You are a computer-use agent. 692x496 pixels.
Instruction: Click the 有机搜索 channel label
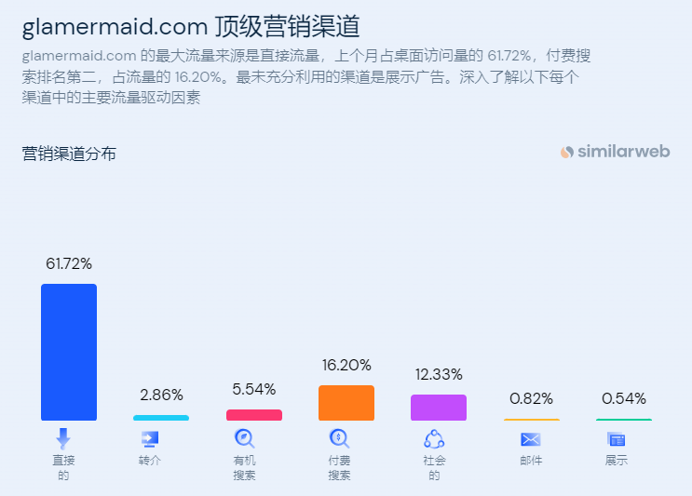(244, 468)
